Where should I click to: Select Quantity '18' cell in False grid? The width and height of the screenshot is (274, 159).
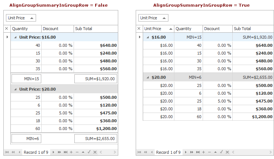[26, 121]
